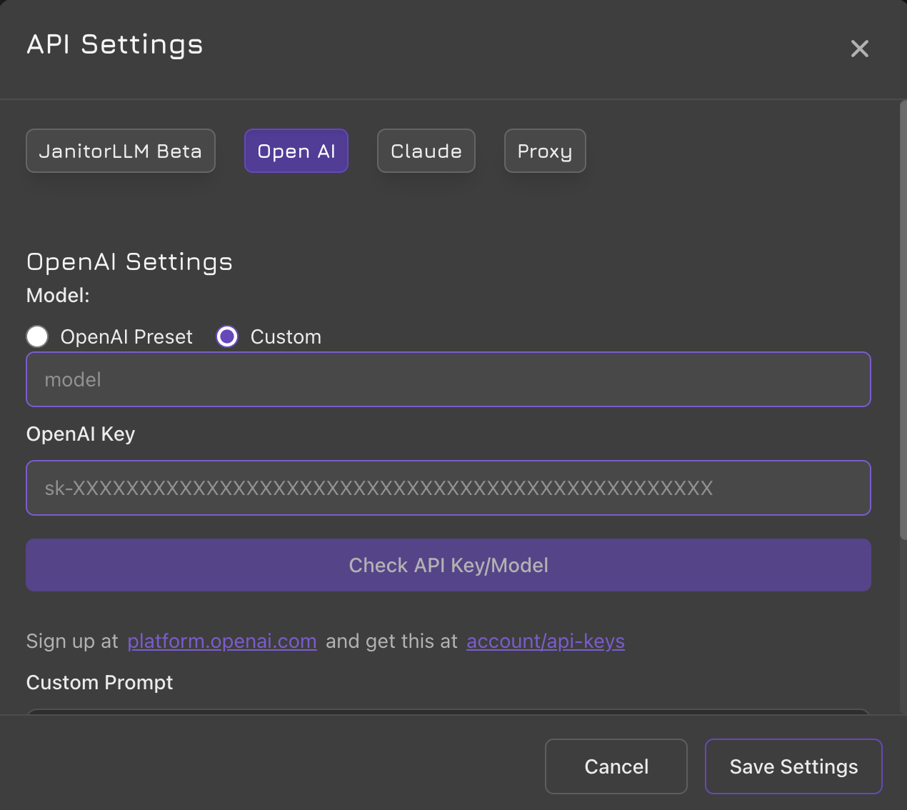Focus the OpenAI Key input box
This screenshot has height=810, width=907.
click(x=448, y=489)
